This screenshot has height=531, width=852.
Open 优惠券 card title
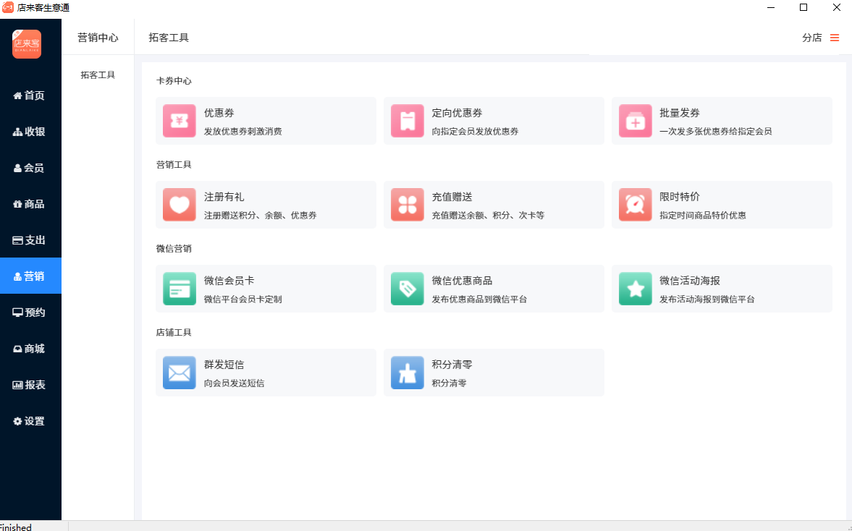pos(219,113)
